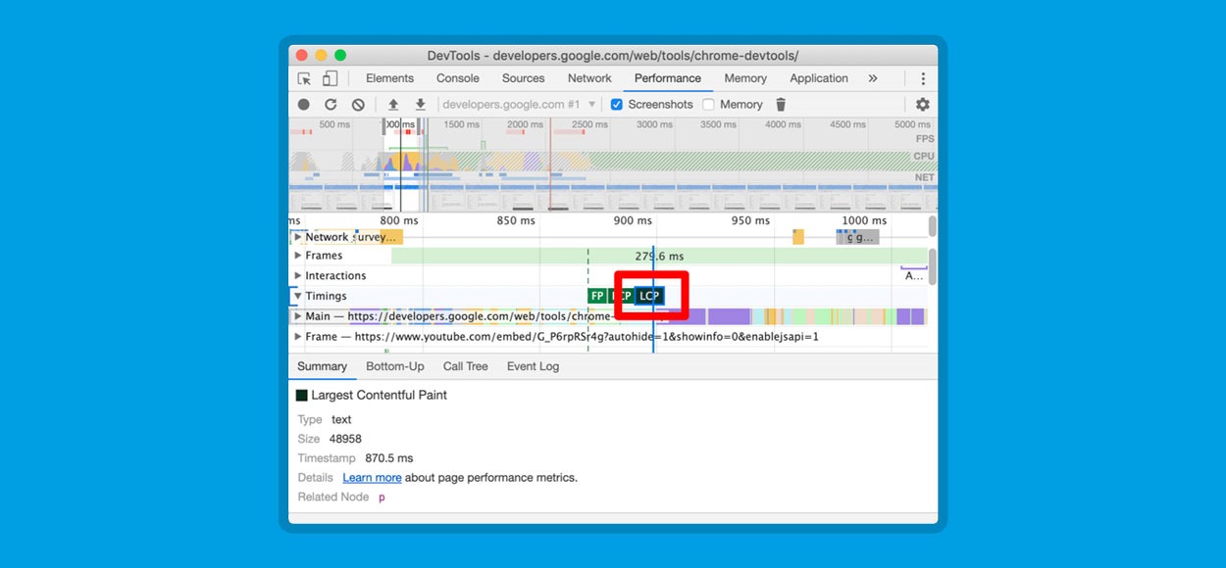Click the Largest Contentful Paint heading

379,396
